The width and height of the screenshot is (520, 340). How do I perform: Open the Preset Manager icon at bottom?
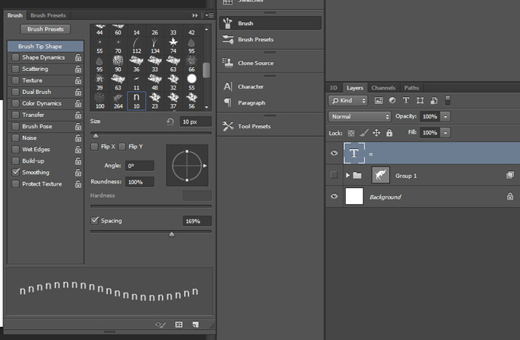[x=179, y=325]
